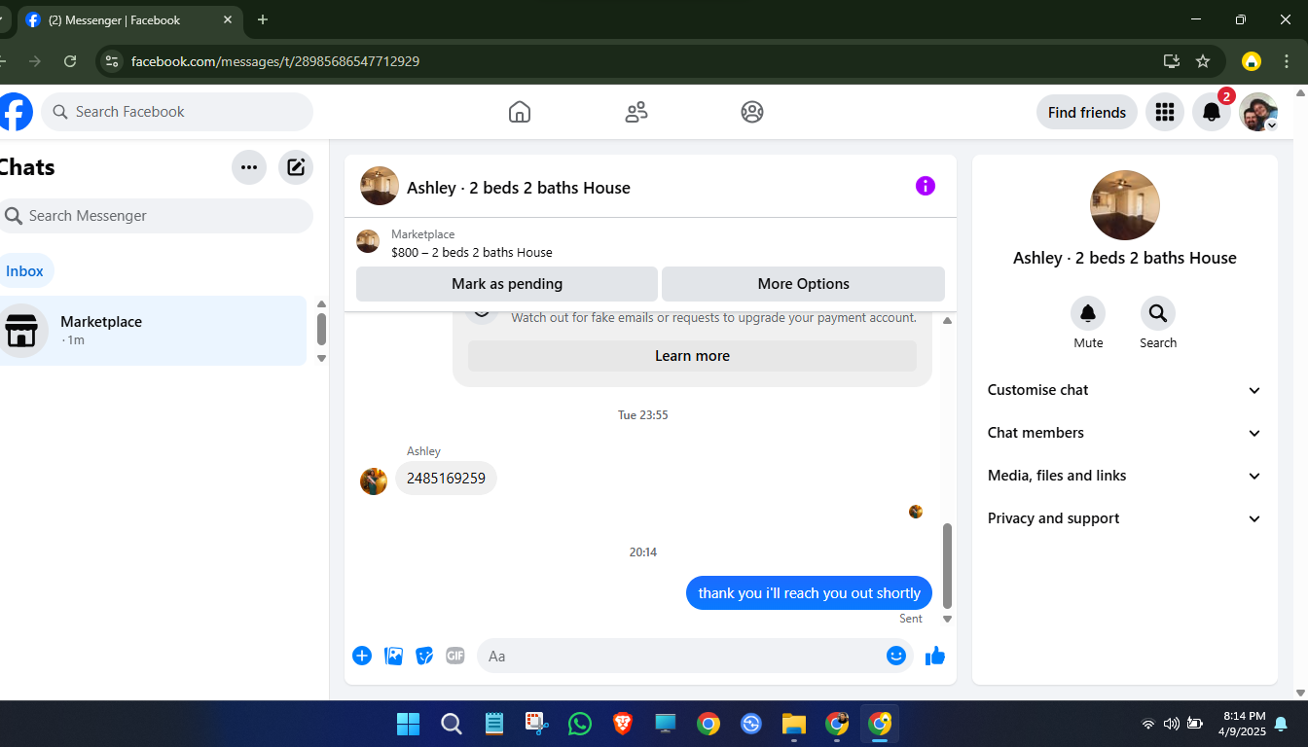Reload the page in browser toolbar
This screenshot has height=747, width=1308.
pyautogui.click(x=70, y=61)
